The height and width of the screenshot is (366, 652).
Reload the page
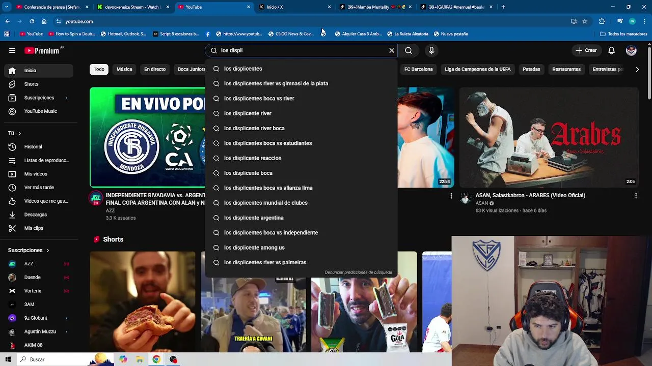tap(32, 21)
